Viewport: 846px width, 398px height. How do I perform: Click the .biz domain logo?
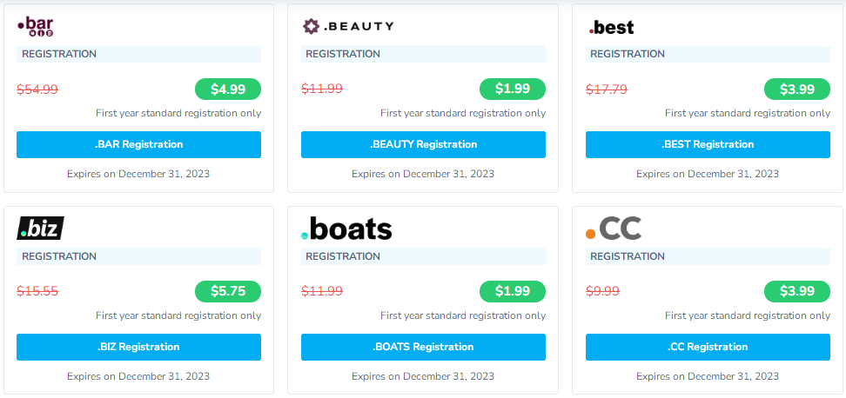click(x=40, y=229)
